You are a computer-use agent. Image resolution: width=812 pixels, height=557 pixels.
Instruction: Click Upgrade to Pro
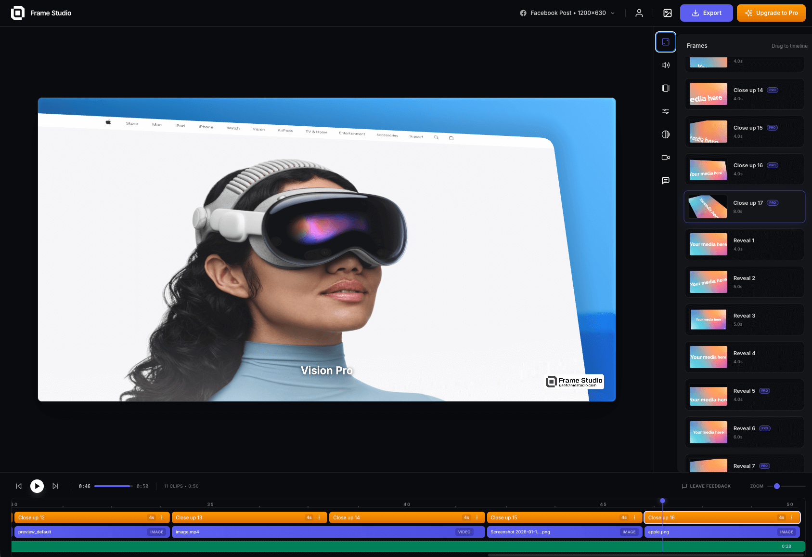point(771,13)
